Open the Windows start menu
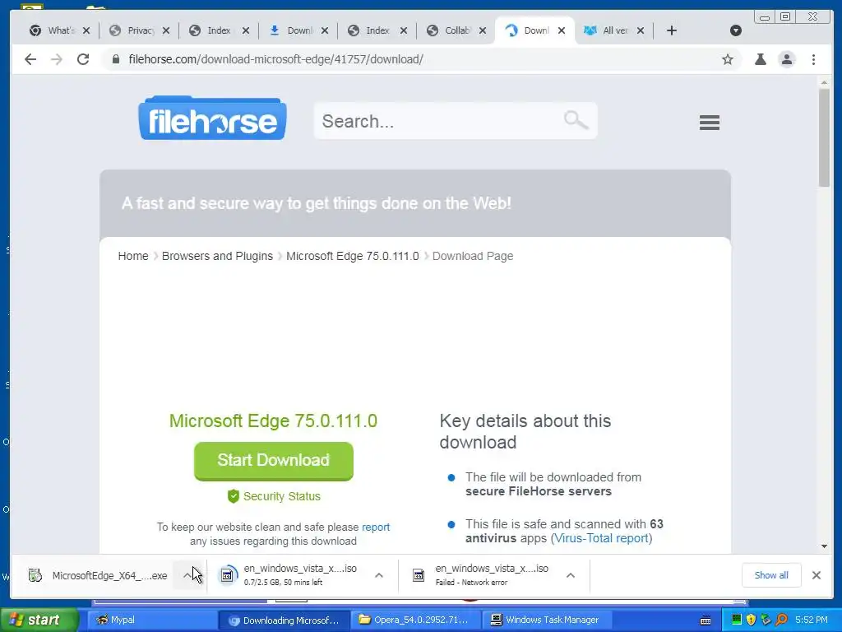The width and height of the screenshot is (842, 632). click(39, 620)
